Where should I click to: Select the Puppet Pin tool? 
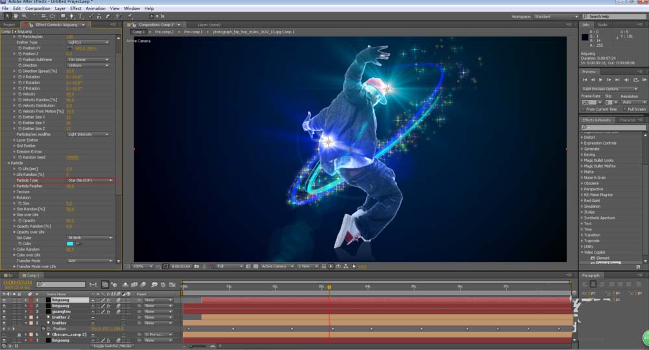130,16
